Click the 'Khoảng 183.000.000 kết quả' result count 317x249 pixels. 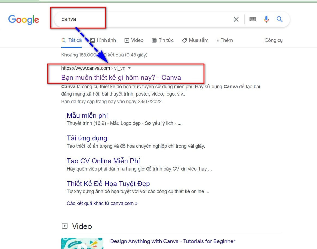104,55
